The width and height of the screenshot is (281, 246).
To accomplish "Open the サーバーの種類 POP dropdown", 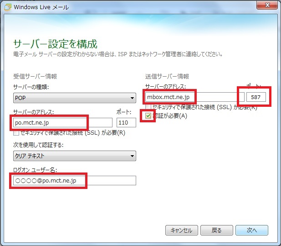I will [75, 98].
